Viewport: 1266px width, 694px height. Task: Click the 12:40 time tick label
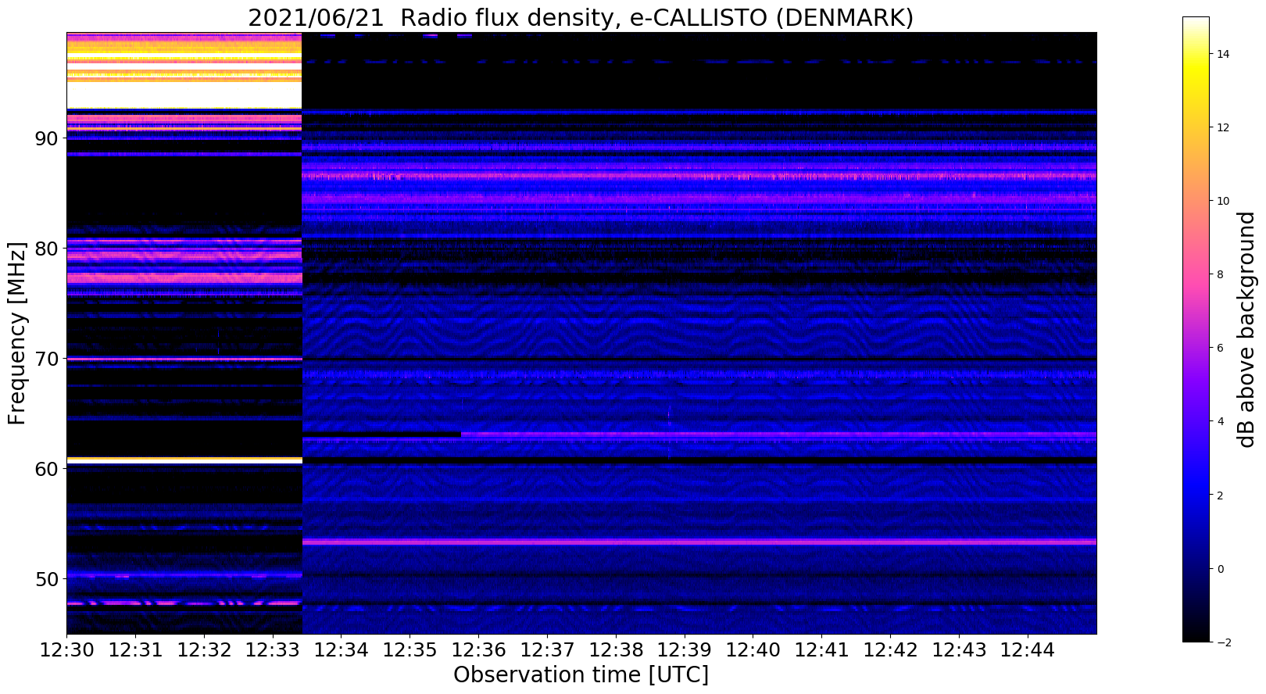[x=753, y=650]
